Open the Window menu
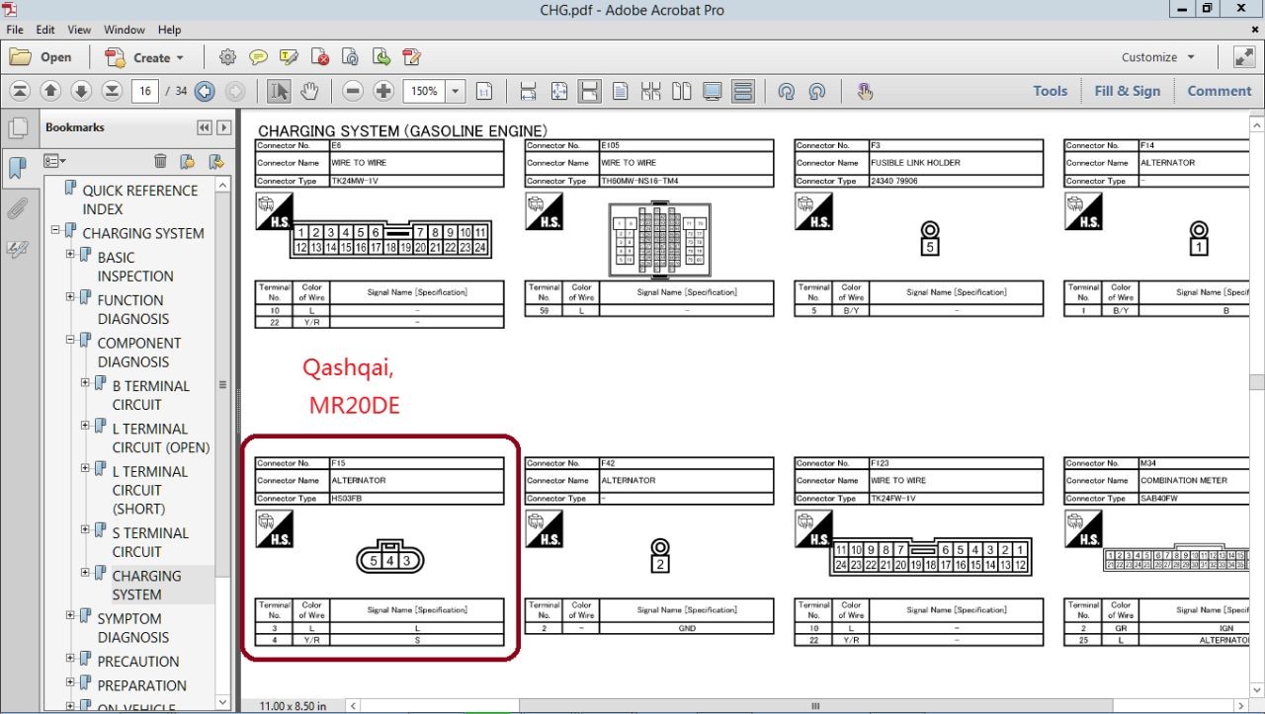1265x714 pixels. [x=125, y=30]
